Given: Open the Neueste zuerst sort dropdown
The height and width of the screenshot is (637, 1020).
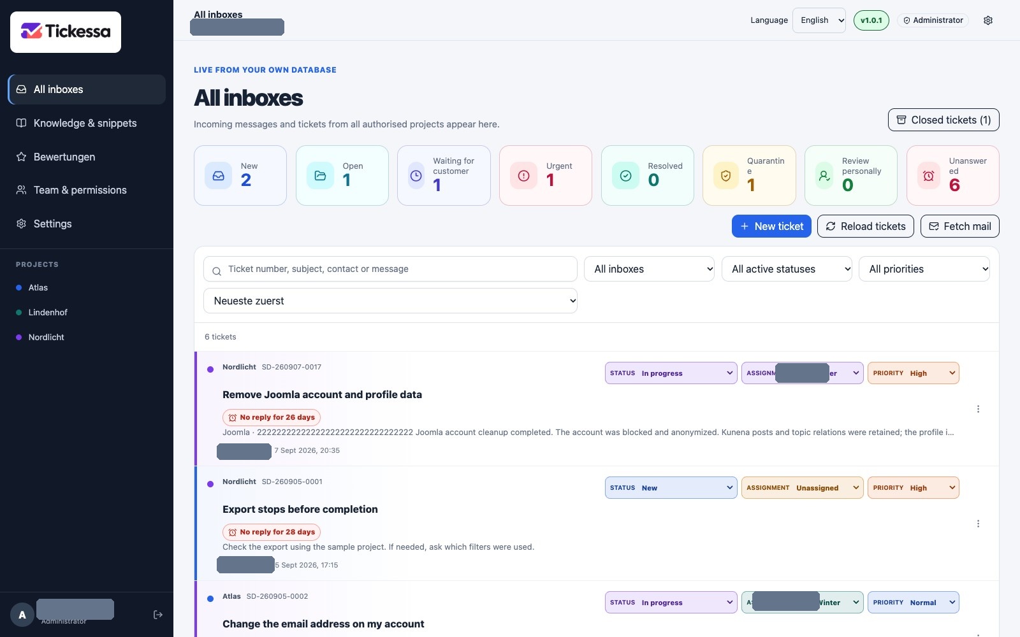Looking at the screenshot, I should pyautogui.click(x=390, y=301).
